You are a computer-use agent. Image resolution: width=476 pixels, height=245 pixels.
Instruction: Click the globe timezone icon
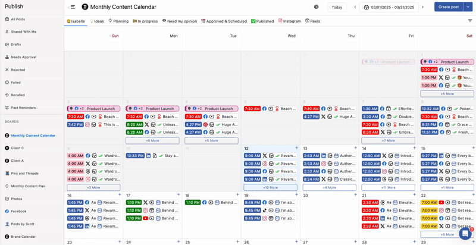316,7
